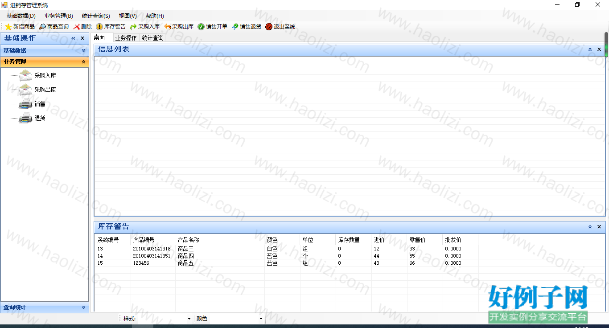Viewport: 609px width, 328px height.
Task: Switch to the 业务操作 tab
Action: 126,38
